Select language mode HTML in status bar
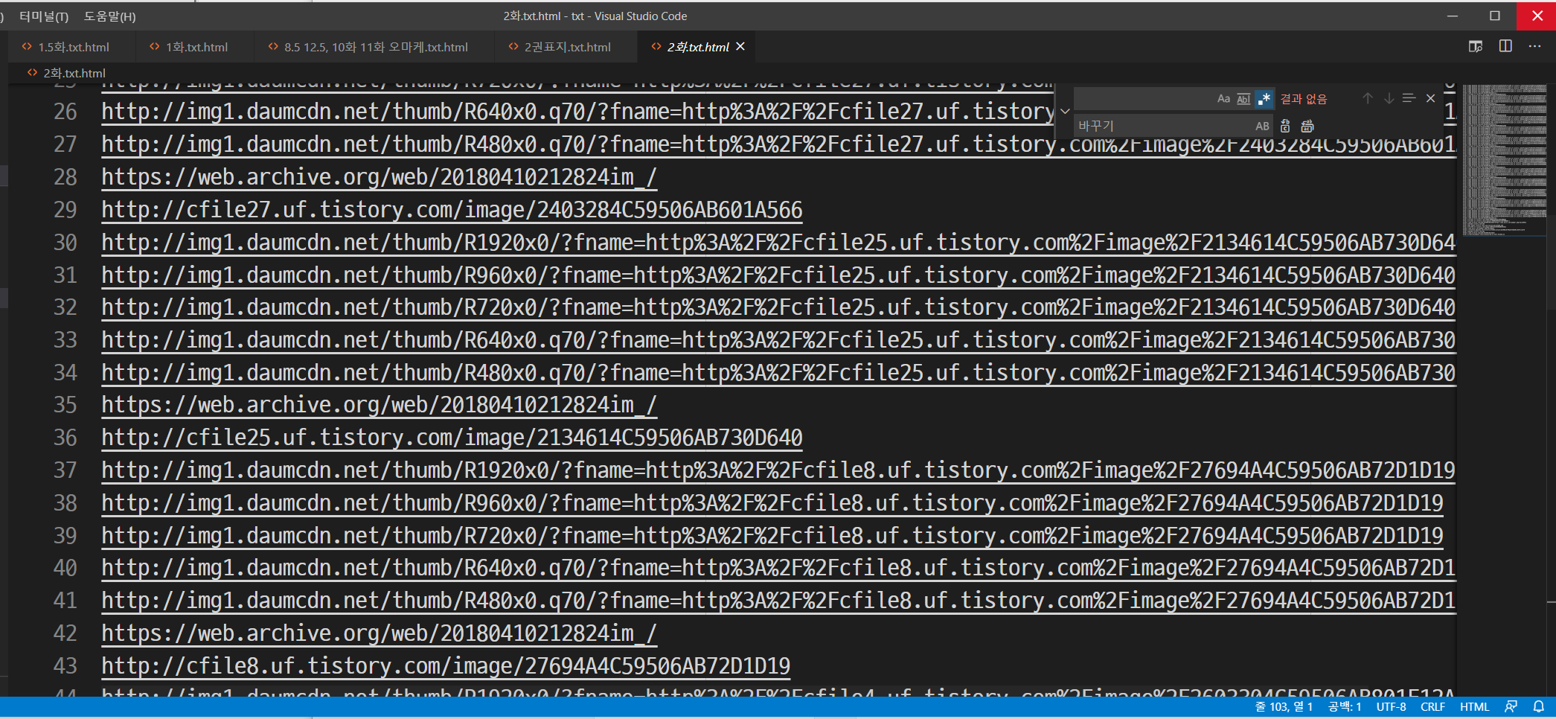 click(1474, 707)
